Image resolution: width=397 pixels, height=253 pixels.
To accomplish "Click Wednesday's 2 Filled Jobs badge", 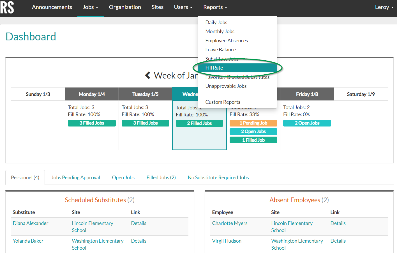I will click(199, 123).
